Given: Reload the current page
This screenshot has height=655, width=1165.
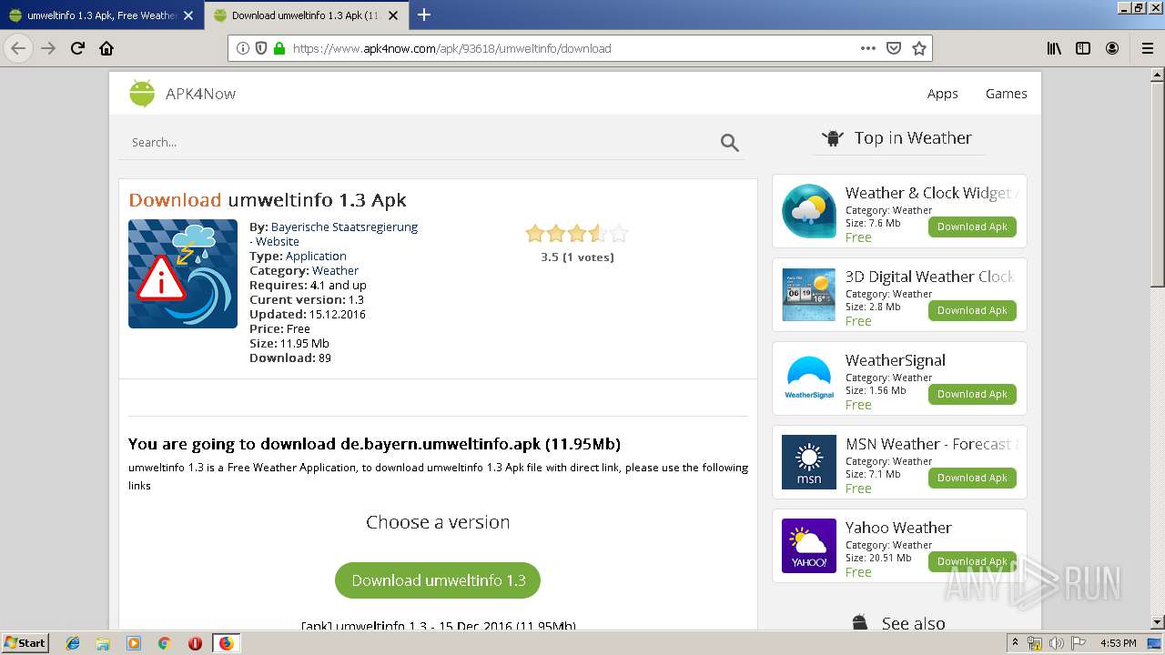Looking at the screenshot, I should click(77, 48).
